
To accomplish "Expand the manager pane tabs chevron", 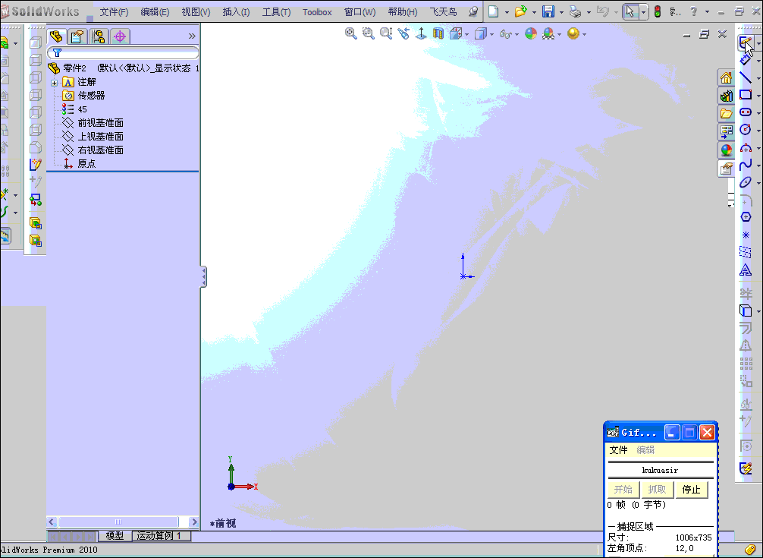I will pyautogui.click(x=192, y=36).
